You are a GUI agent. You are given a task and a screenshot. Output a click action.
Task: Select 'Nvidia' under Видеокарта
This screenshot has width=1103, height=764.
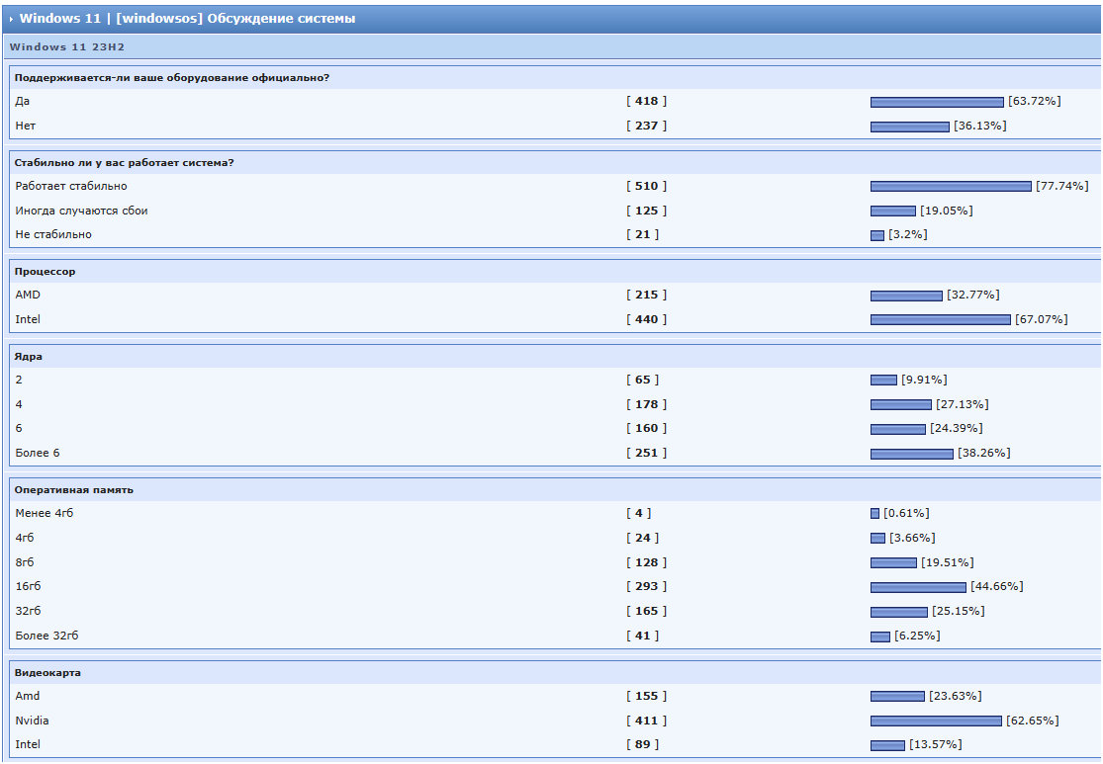pyautogui.click(x=33, y=722)
